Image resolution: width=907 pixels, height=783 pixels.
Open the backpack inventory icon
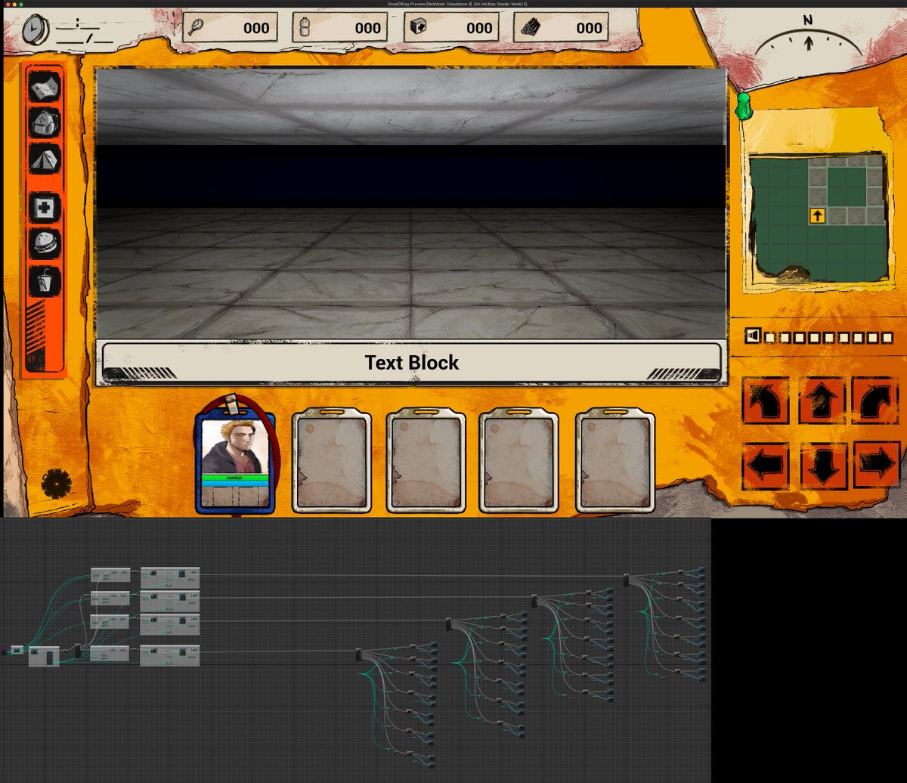45,122
